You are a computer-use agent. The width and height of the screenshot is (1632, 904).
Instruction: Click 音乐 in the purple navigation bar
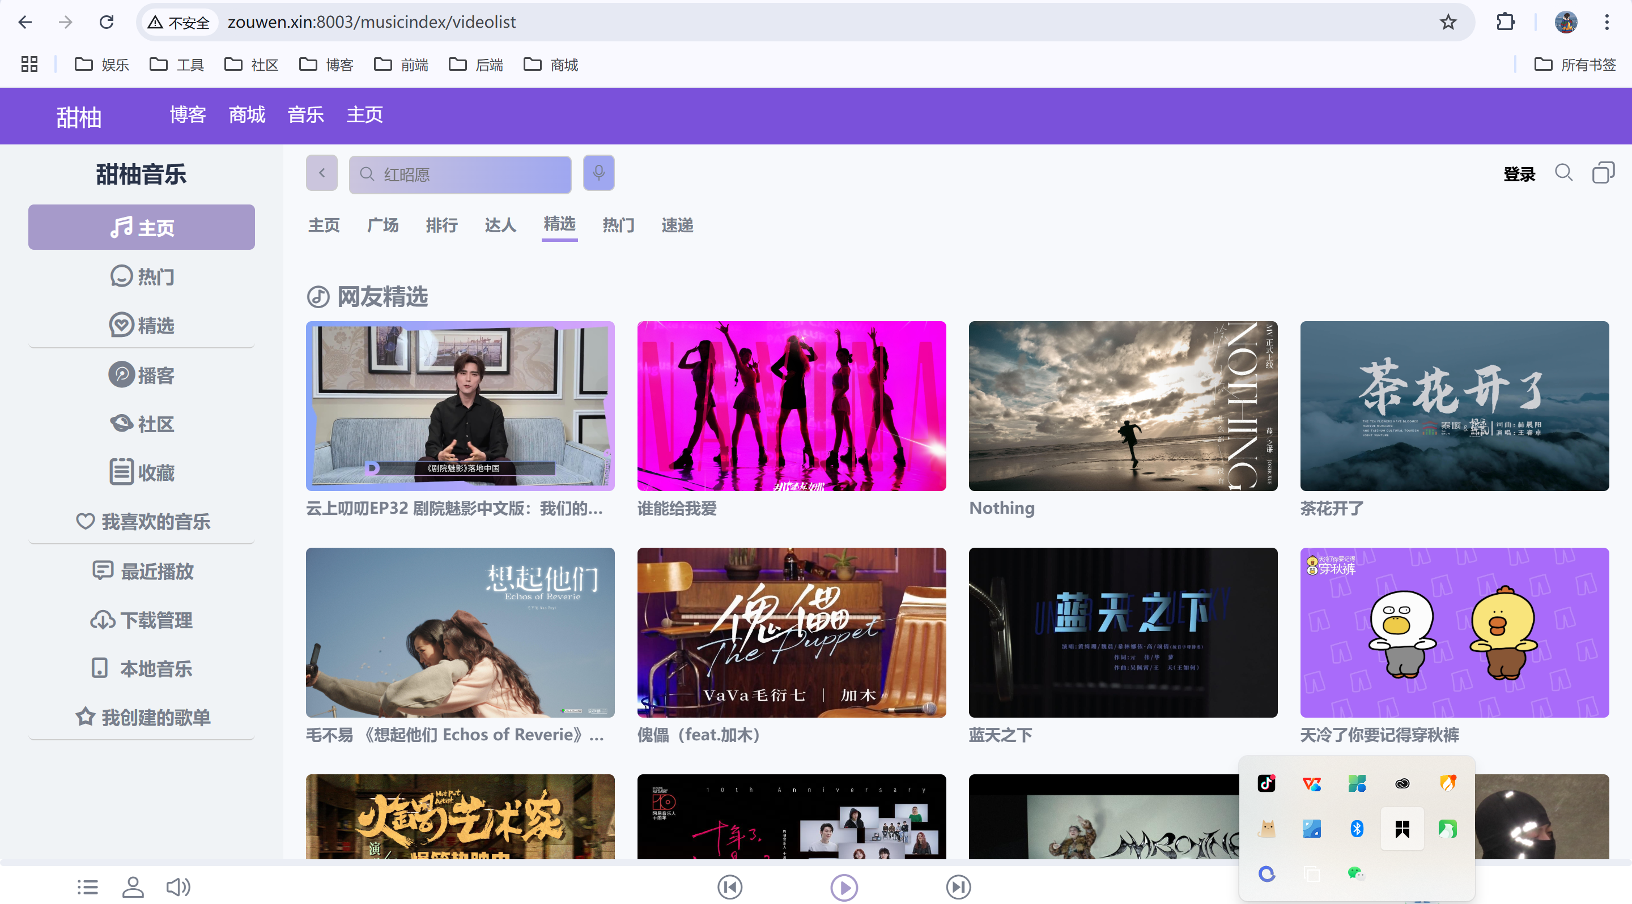pos(306,114)
